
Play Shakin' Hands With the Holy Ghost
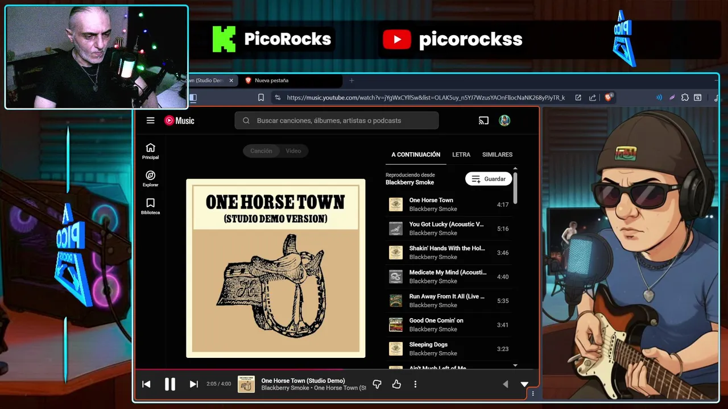coord(449,253)
